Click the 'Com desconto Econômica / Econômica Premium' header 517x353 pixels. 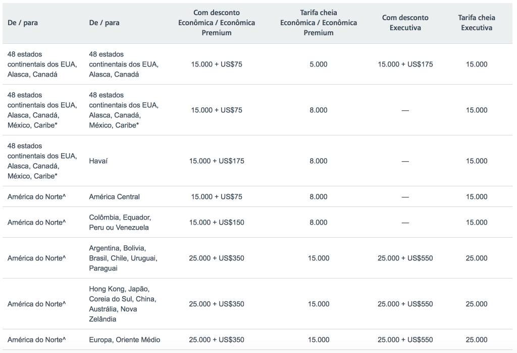click(216, 23)
